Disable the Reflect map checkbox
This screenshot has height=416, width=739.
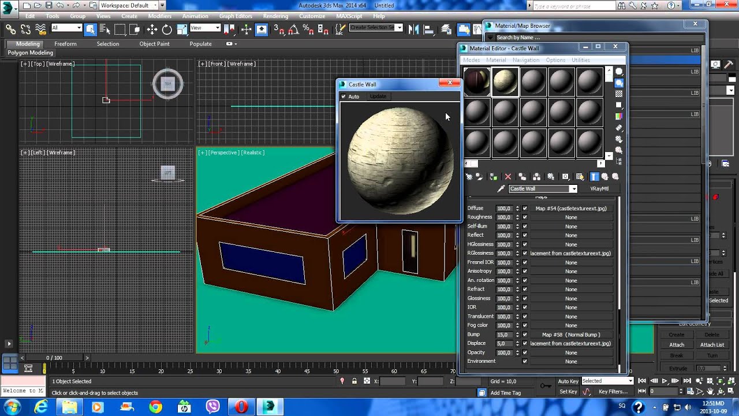tap(525, 235)
